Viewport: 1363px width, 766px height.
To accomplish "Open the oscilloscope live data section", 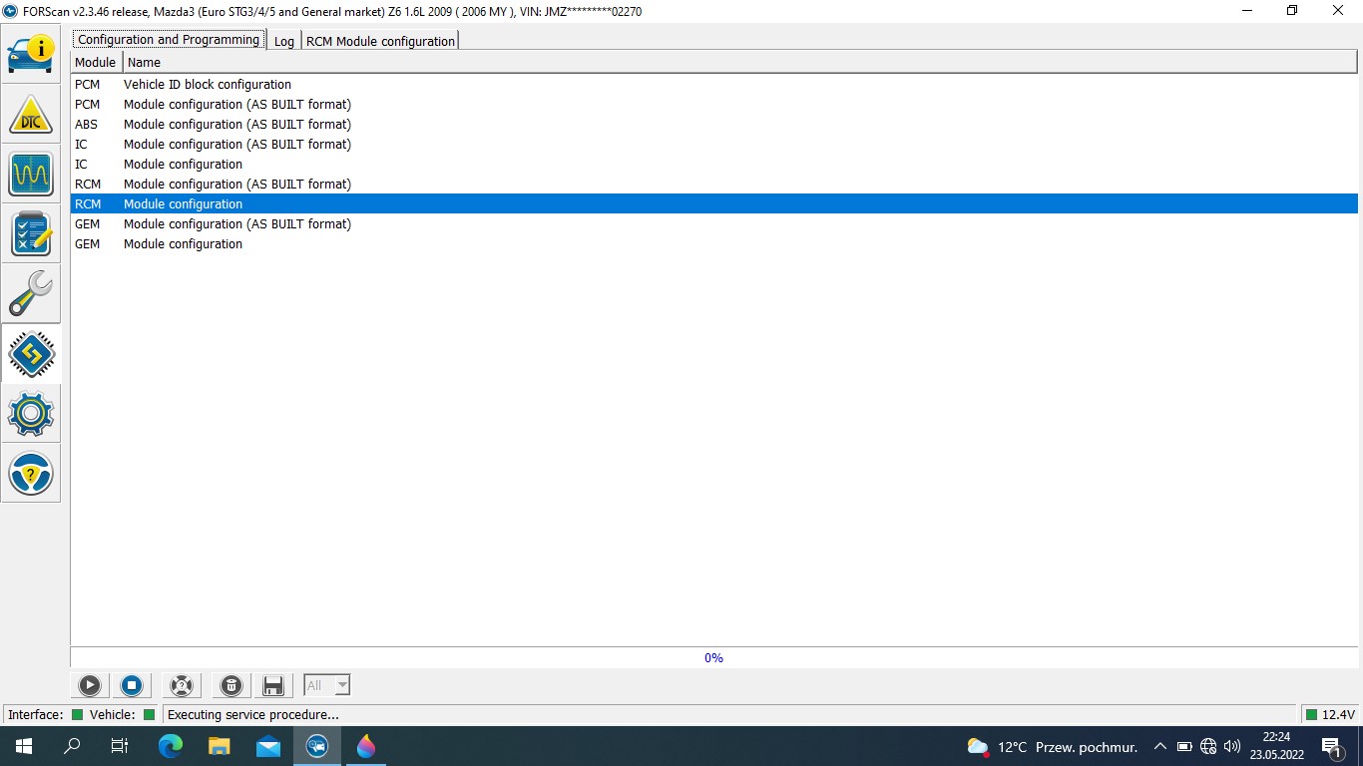I will (31, 175).
